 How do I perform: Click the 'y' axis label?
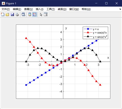(x=66, y=28)
